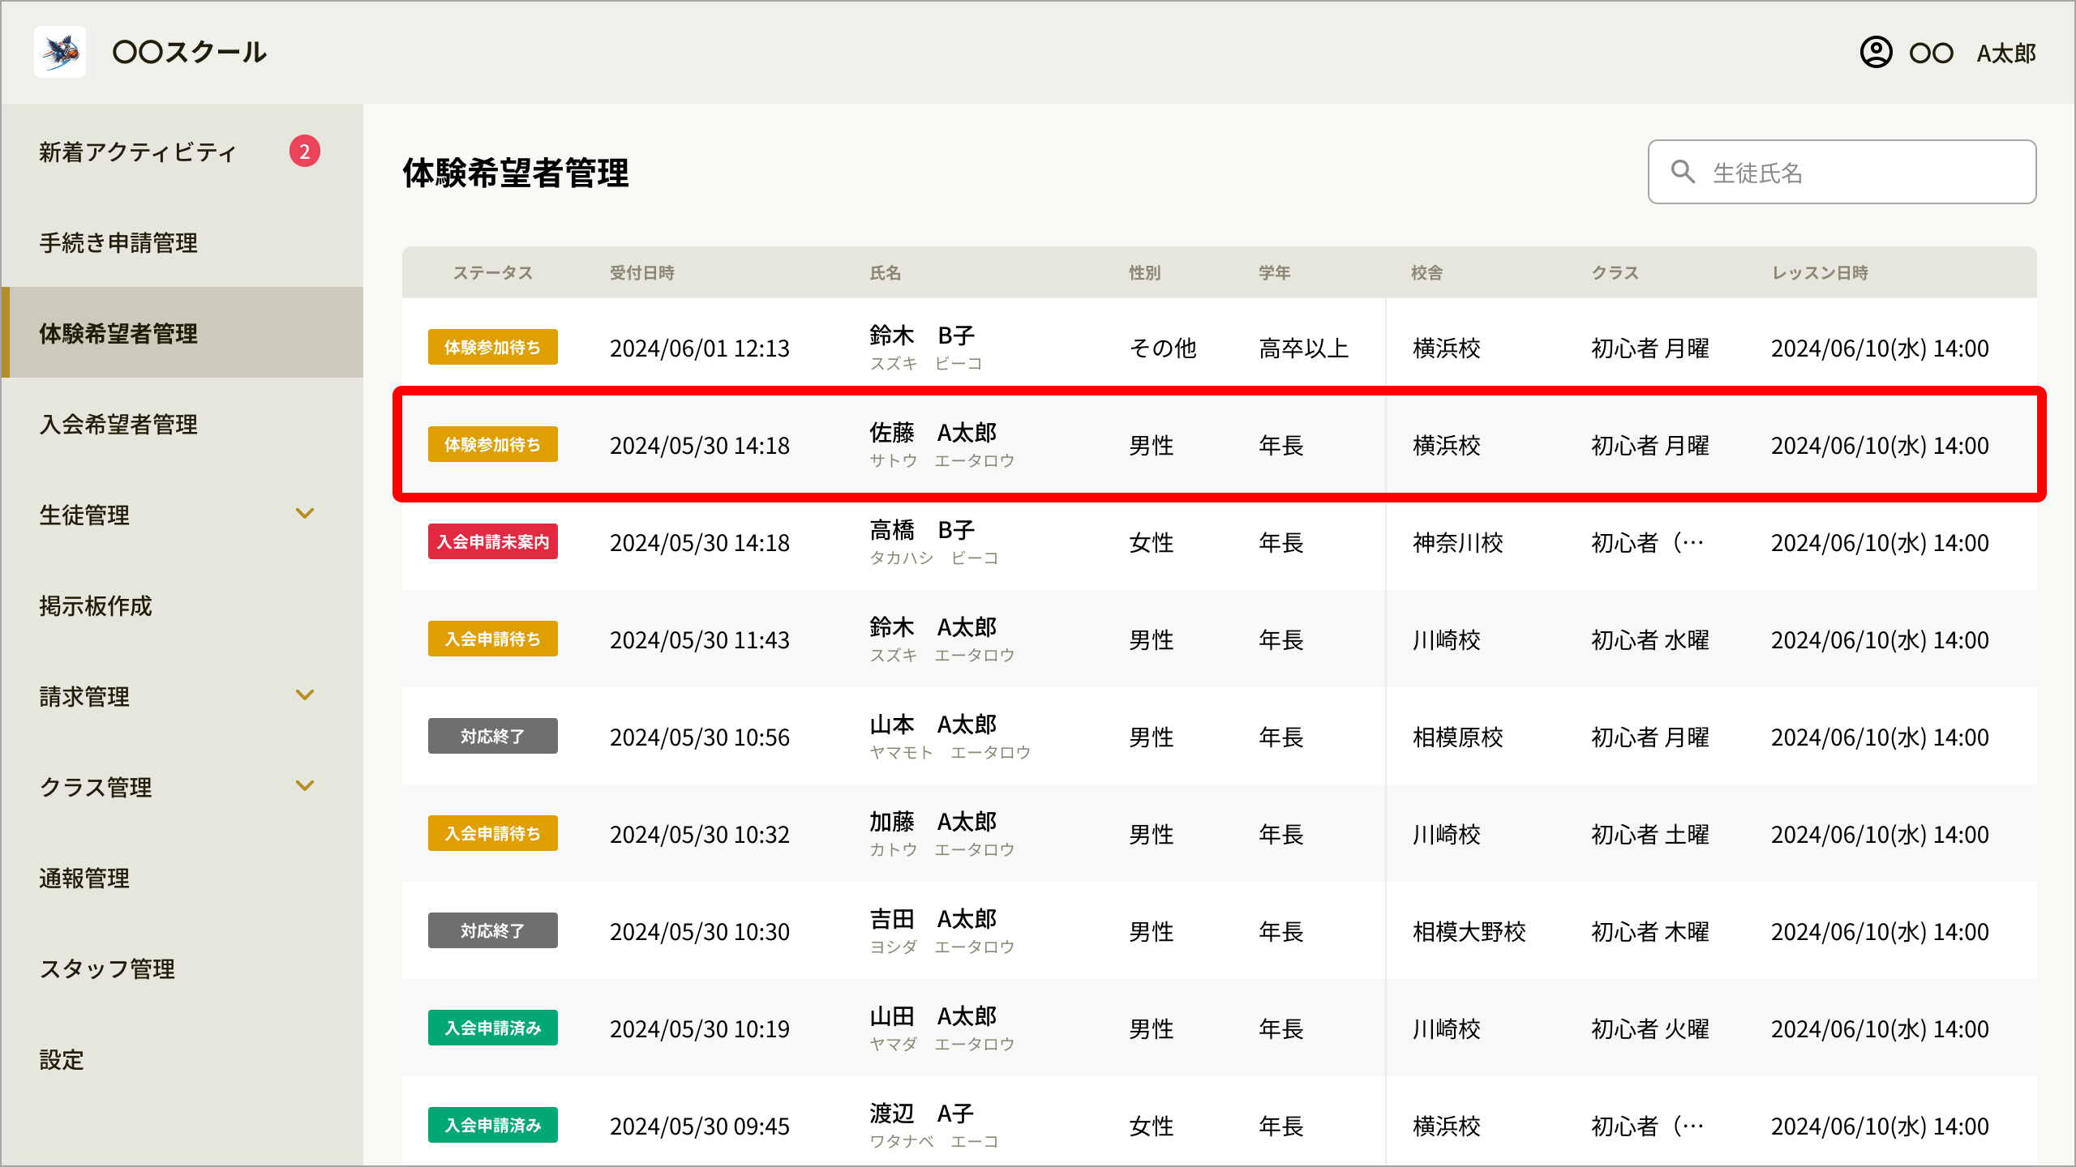Viewport: 2076px width, 1167px height.
Task: Expand the 生徒管理 menu chevron
Action: pyautogui.click(x=305, y=513)
